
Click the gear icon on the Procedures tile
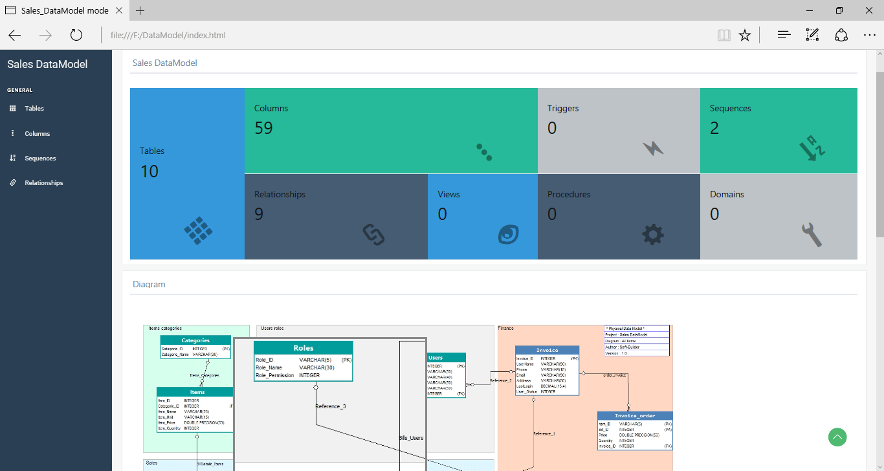pos(653,235)
